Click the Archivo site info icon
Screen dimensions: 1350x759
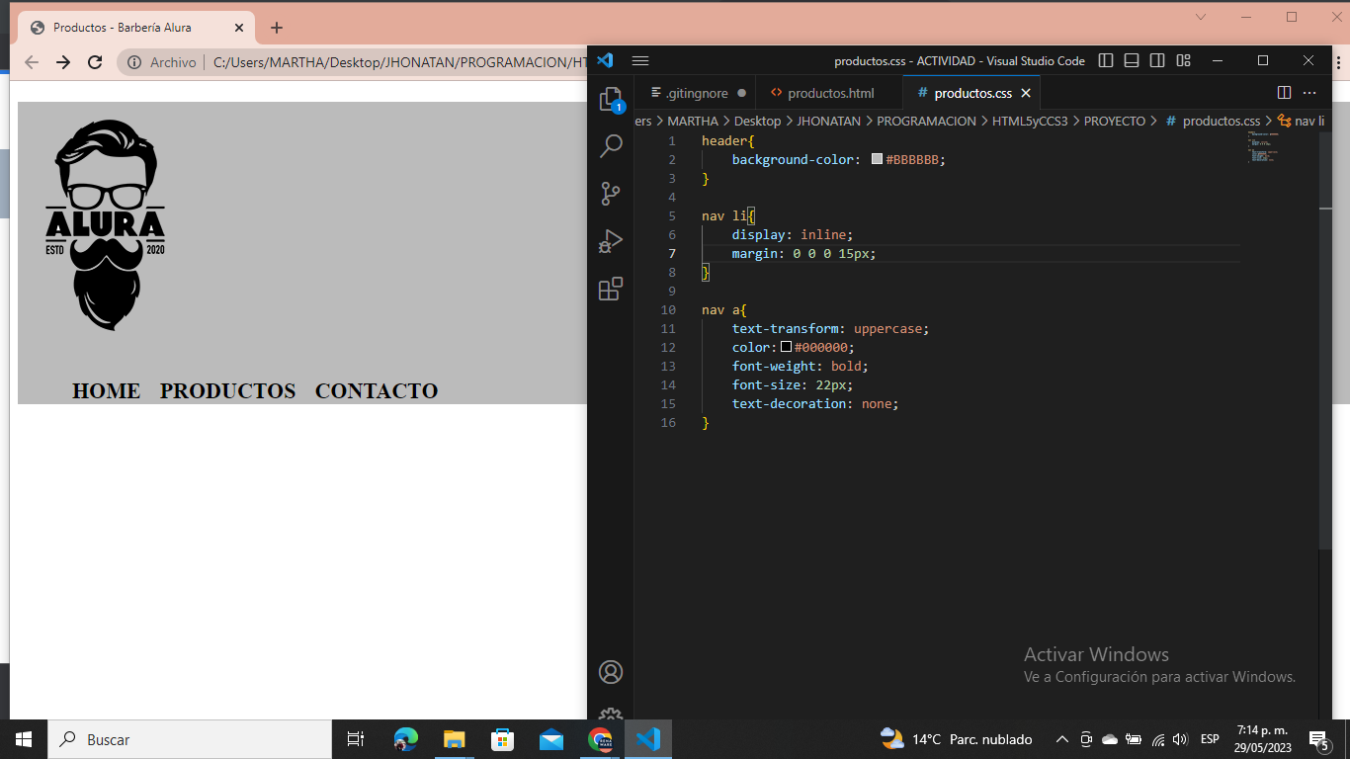(x=134, y=62)
